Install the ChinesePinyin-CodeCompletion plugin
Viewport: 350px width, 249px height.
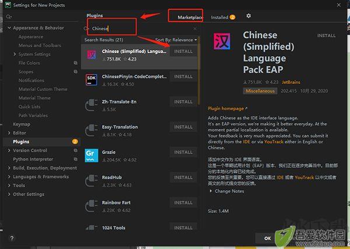tap(183, 76)
